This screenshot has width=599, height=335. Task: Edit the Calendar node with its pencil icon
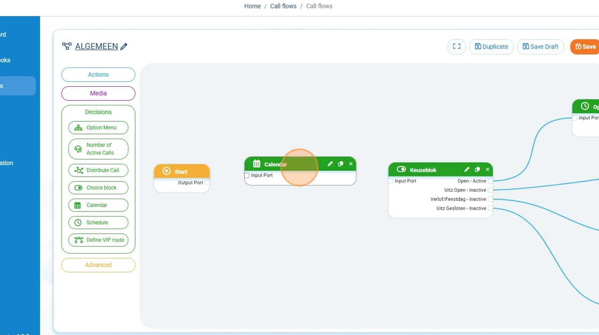pos(330,164)
